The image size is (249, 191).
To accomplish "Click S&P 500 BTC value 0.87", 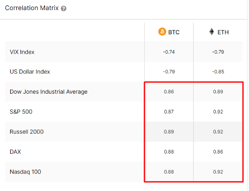I will click(169, 112).
